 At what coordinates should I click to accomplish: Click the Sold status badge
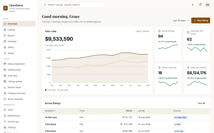click(x=177, y=124)
